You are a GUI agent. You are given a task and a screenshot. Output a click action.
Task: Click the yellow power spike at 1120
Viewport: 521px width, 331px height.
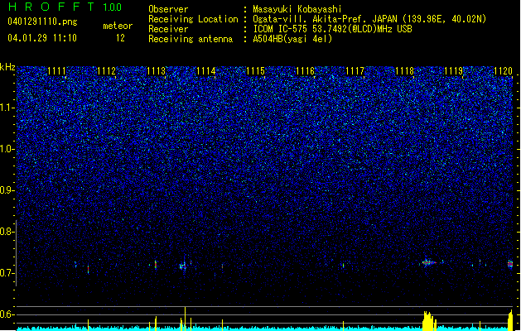pos(510,319)
